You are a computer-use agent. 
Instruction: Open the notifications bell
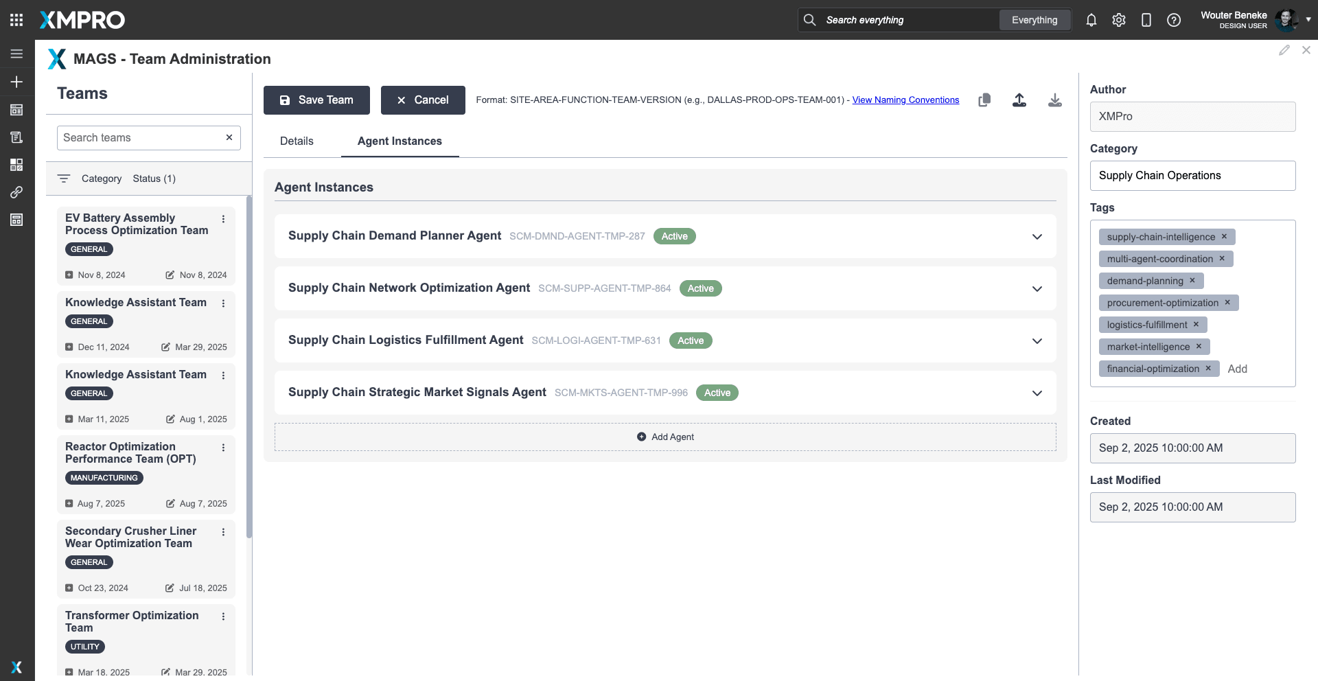tap(1091, 20)
